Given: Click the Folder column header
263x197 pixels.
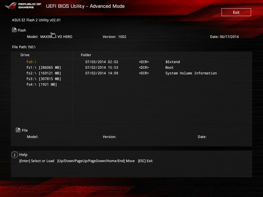Looking at the screenshot, I should (x=86, y=55).
